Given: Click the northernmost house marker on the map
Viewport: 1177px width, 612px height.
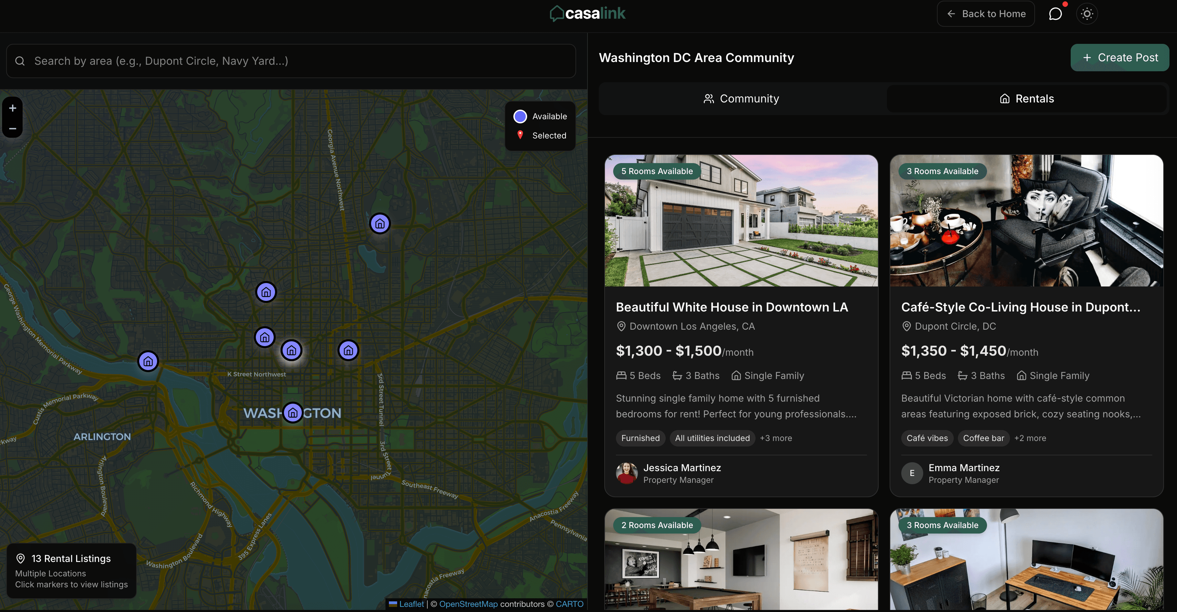Looking at the screenshot, I should click(x=379, y=223).
